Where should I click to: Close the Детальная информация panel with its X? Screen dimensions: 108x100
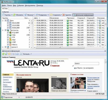105,51
